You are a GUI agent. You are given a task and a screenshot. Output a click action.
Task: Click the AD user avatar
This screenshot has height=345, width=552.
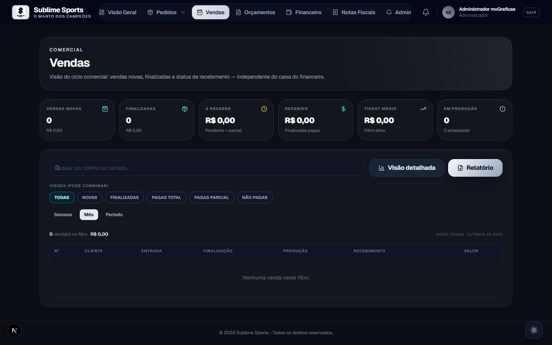point(448,12)
